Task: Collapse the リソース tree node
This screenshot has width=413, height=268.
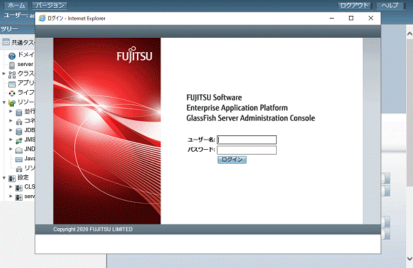Action: tap(4, 102)
